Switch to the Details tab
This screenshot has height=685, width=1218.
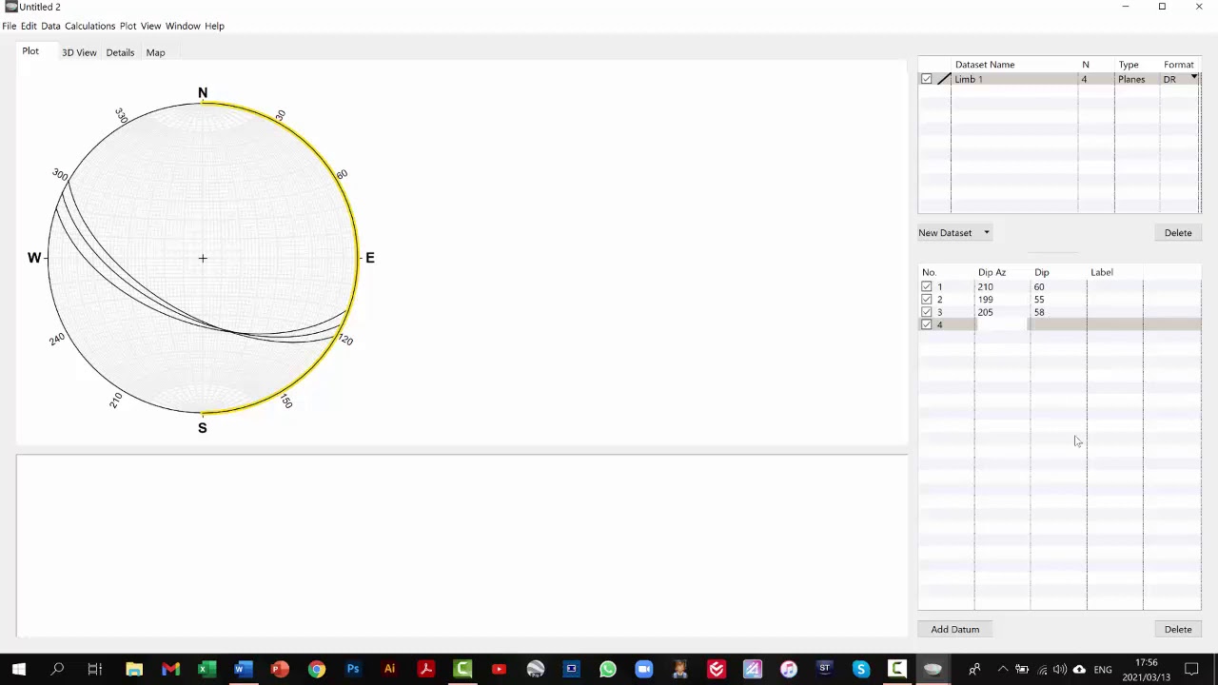120,52
